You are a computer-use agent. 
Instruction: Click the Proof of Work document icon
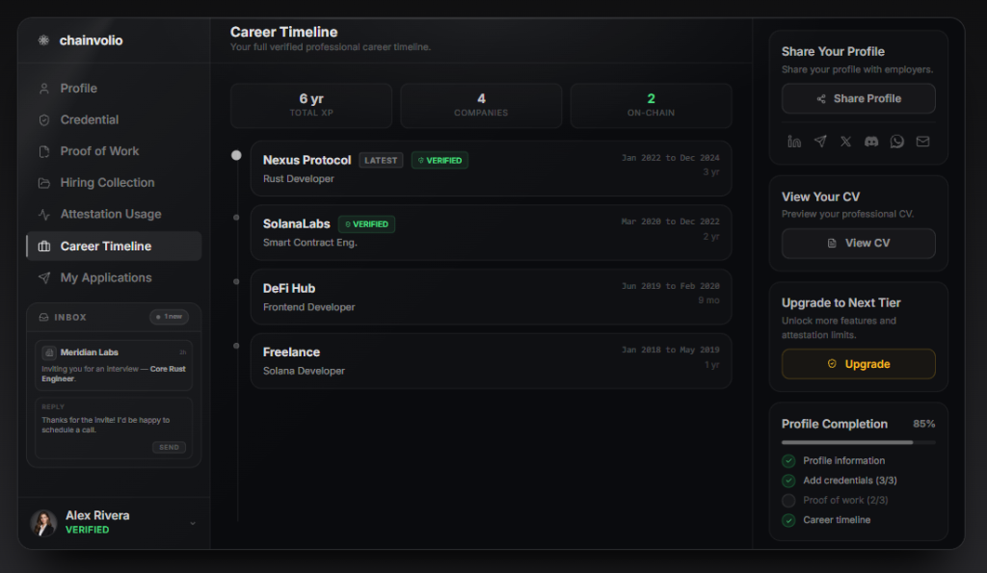pyautogui.click(x=44, y=151)
